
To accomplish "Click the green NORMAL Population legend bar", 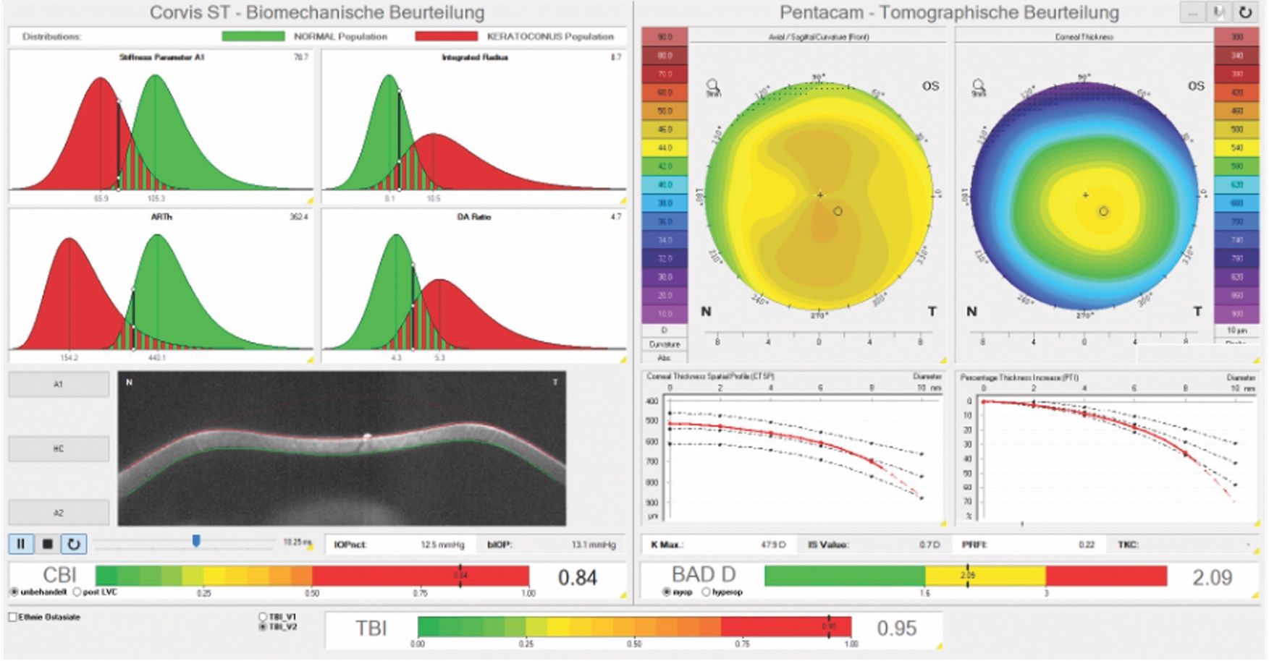I will 253,36.
